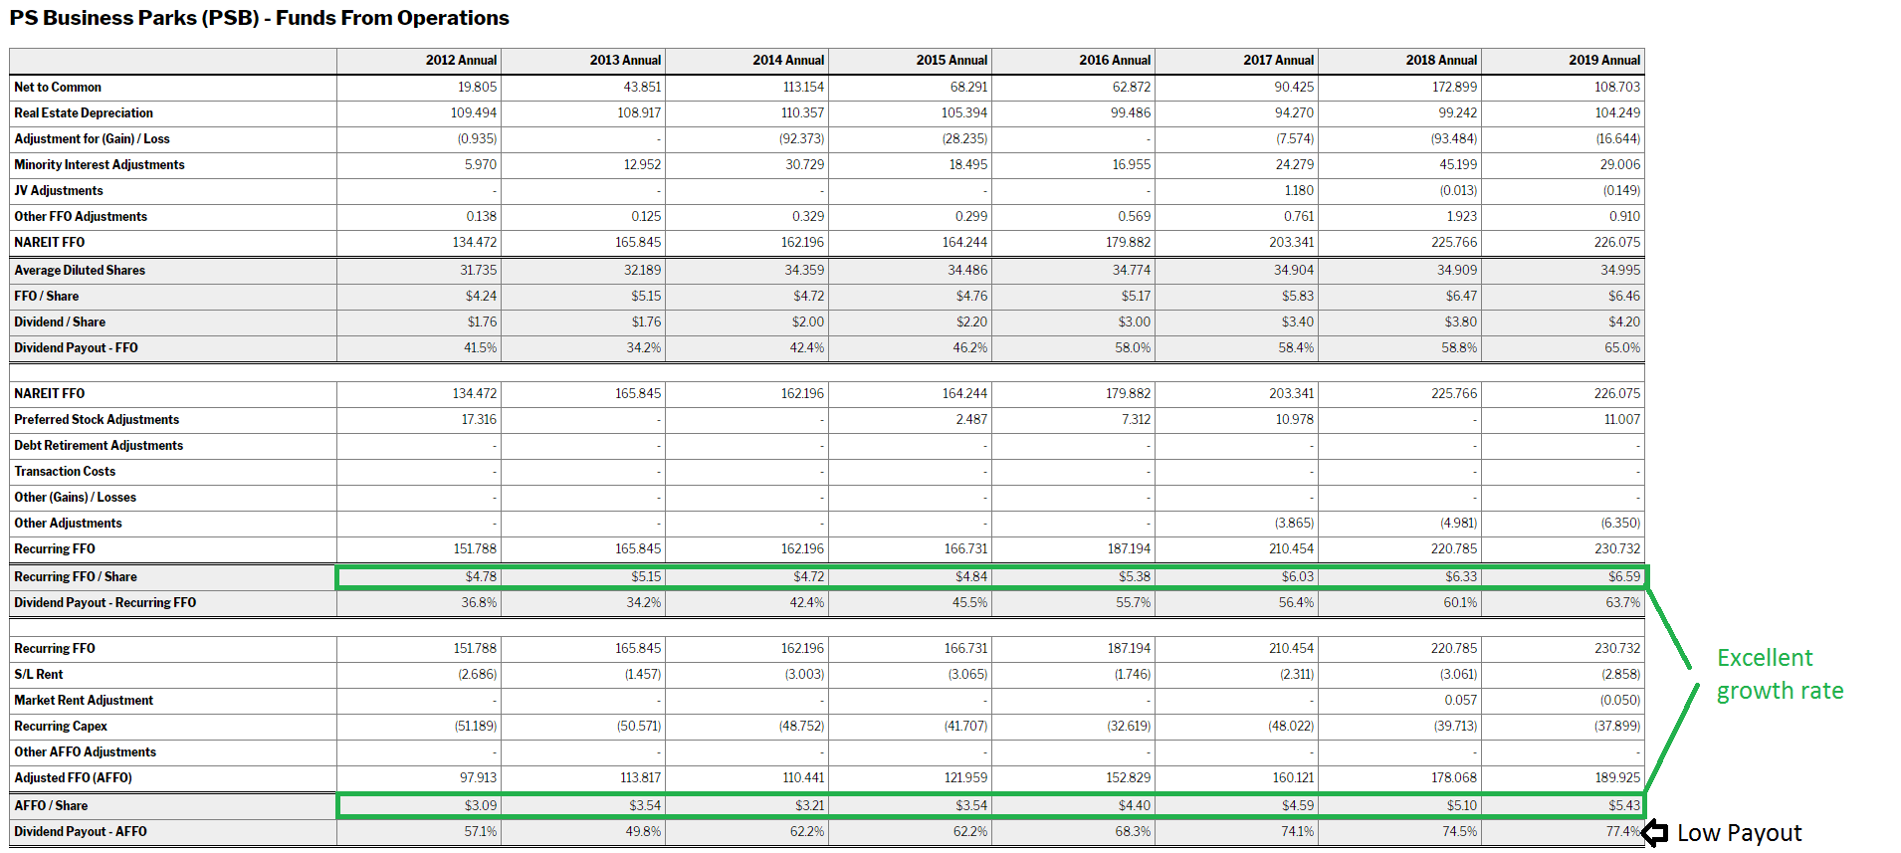Image resolution: width=1901 pixels, height=853 pixels.
Task: Select the JV Adjustments row label
Action: [59, 191]
